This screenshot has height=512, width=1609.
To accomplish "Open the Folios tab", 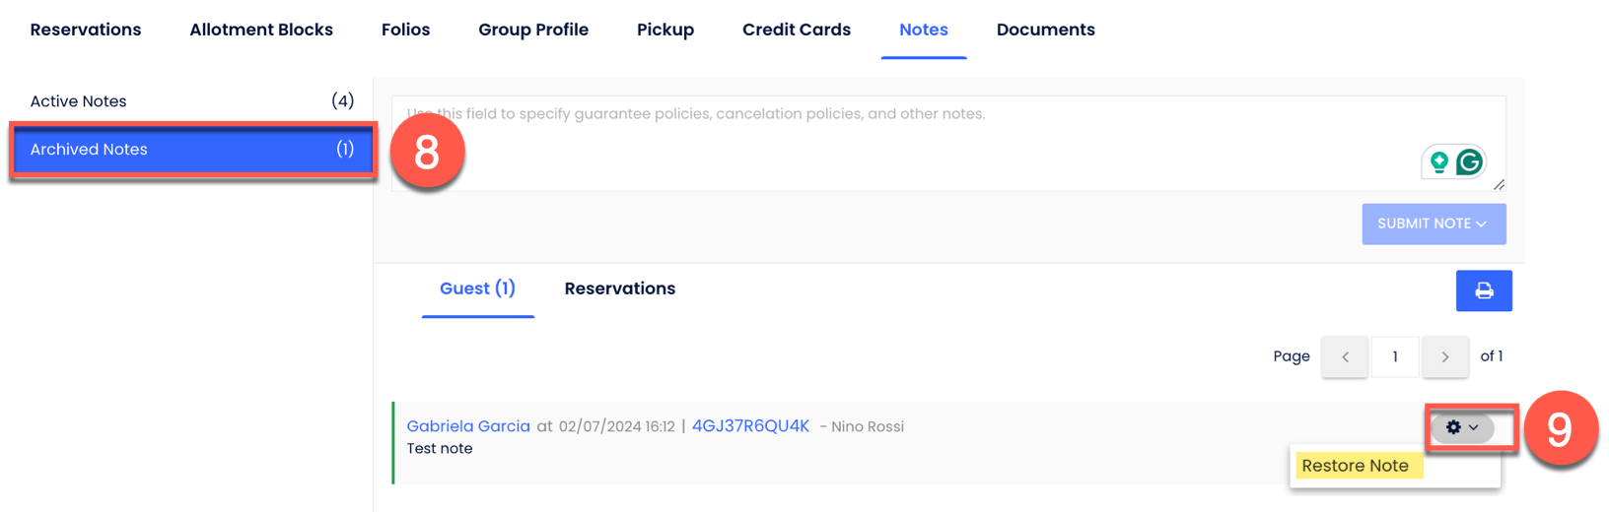I will click(405, 30).
